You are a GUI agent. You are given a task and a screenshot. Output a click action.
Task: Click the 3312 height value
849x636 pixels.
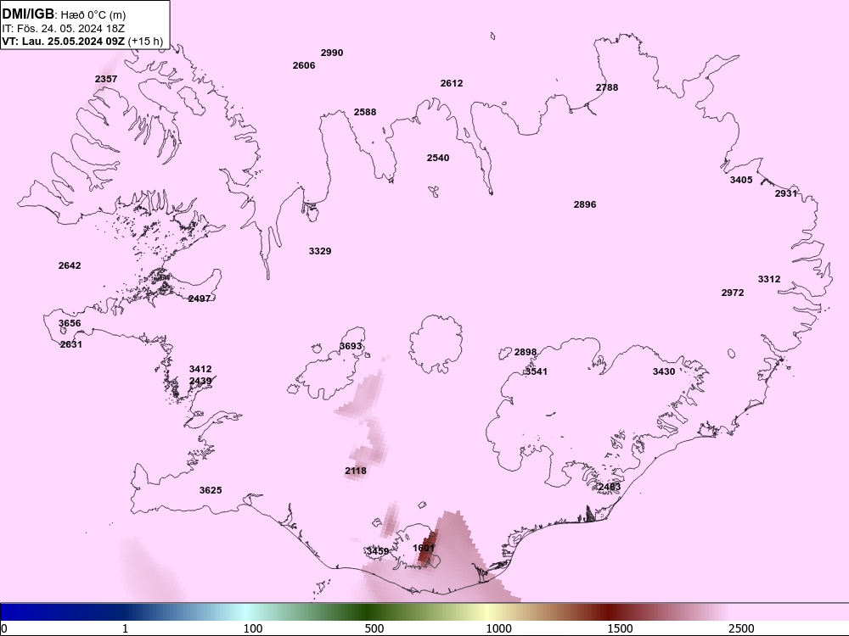[769, 280]
